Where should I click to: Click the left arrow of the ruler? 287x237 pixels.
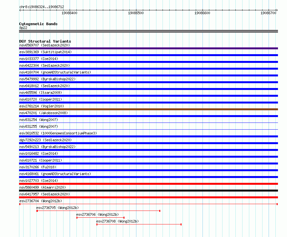[20, 10]
